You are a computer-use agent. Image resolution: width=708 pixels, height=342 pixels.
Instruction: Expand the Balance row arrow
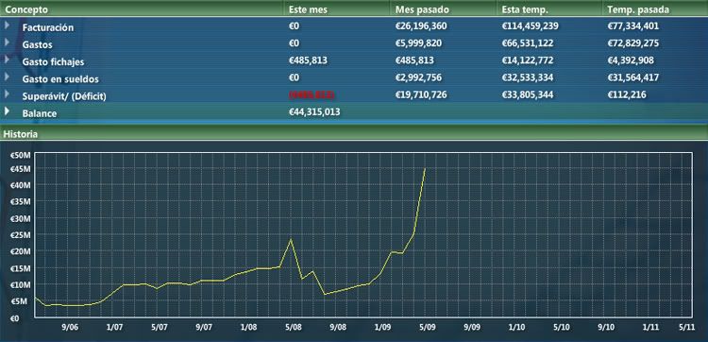(x=8, y=111)
